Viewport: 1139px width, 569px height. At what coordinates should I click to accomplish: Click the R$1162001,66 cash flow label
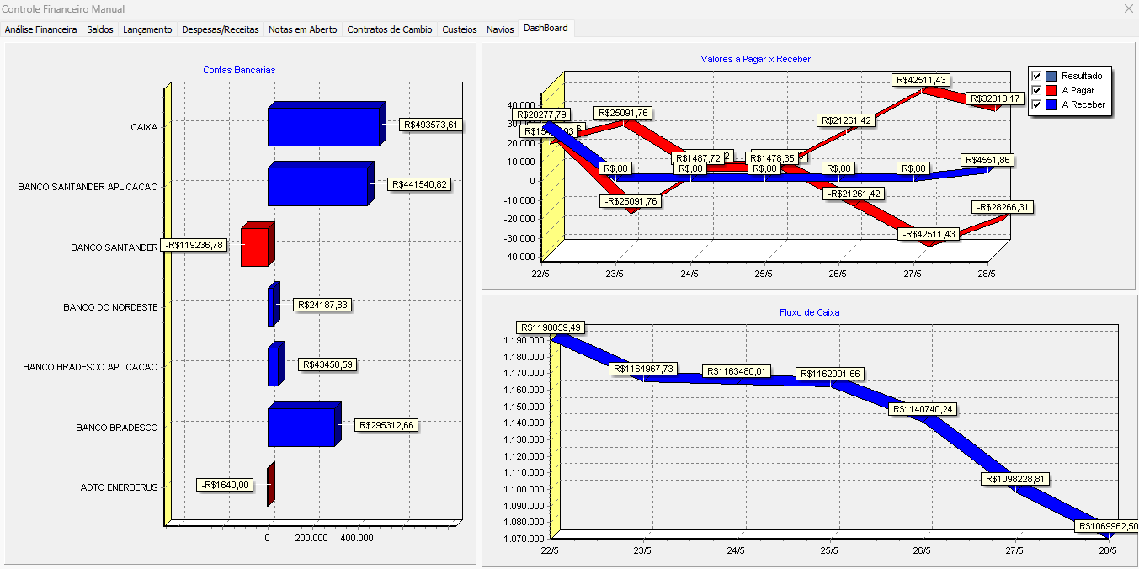[x=830, y=374]
